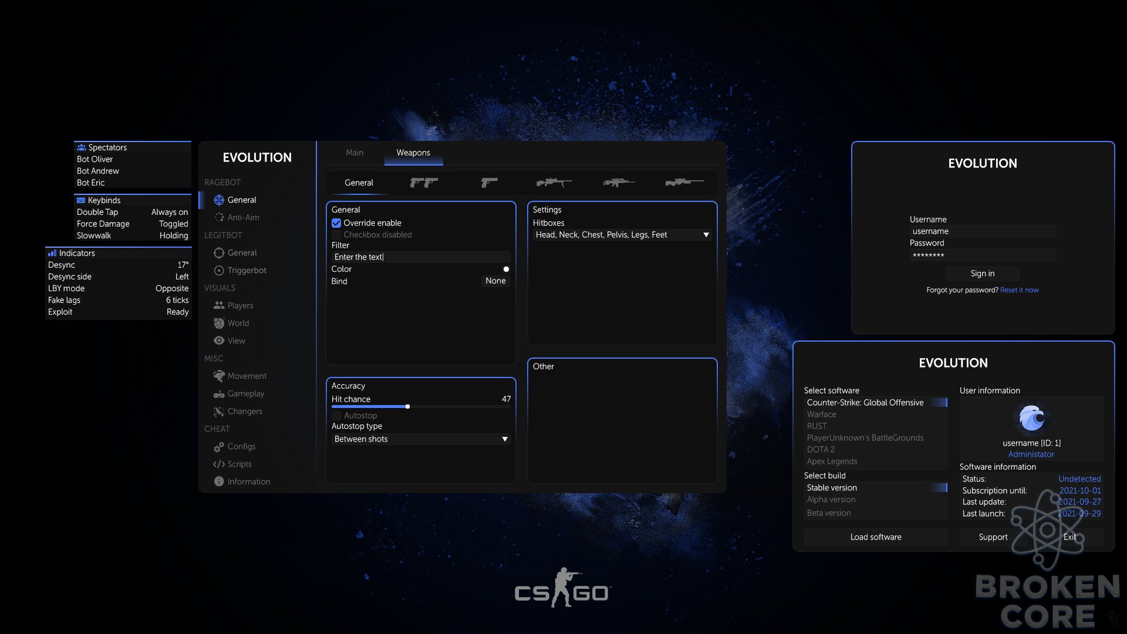Open the Changers section icon
1127x634 pixels.
click(x=219, y=412)
